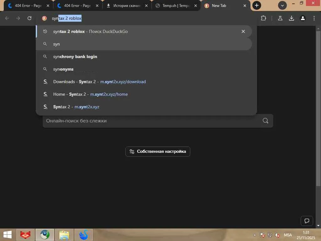Click the address bar containing syntax 2 roblox

point(146,18)
